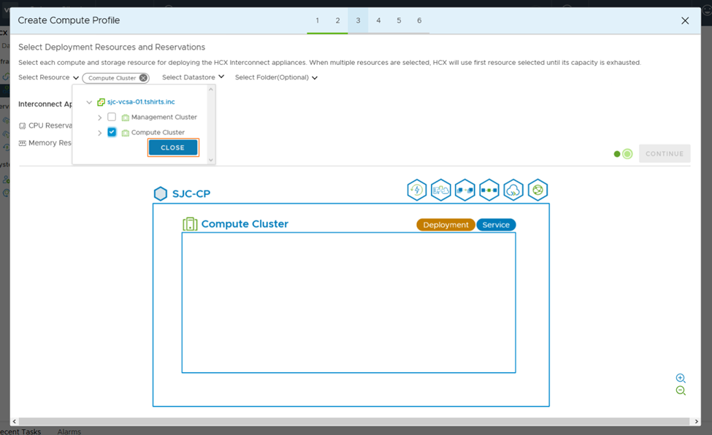Uncheck the Compute Cluster checkbox
Screen dimensions: 712x435
click(112, 132)
